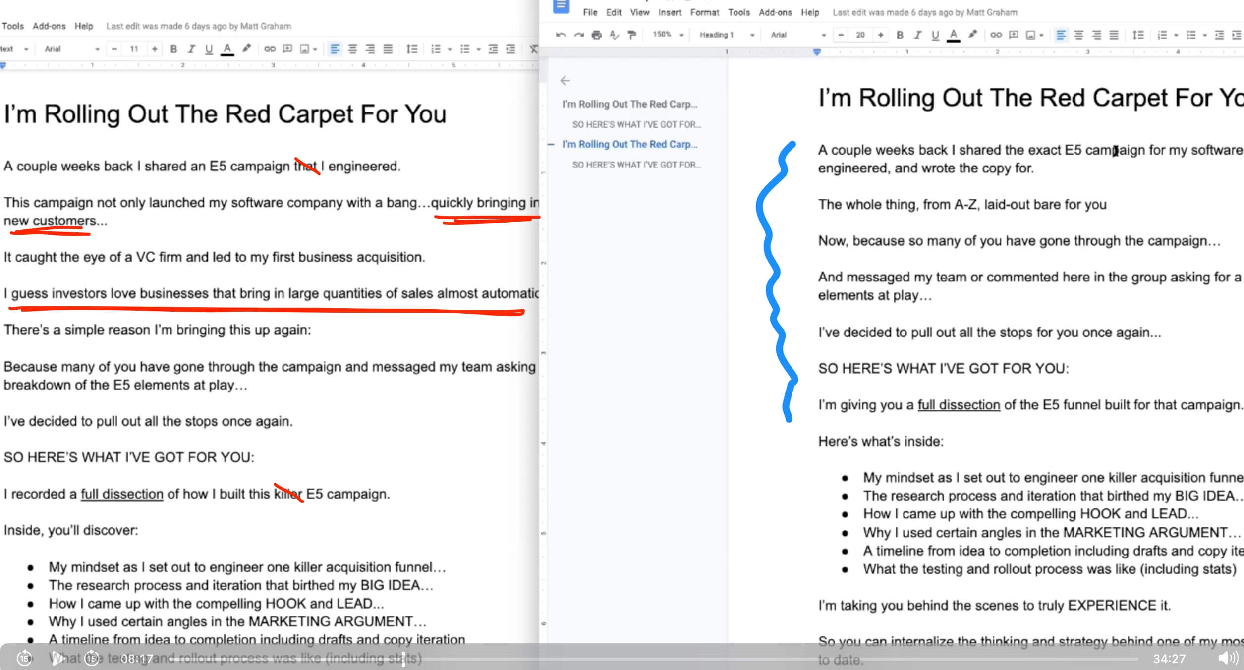Open the Edit menu
Screen dimensions: 1244x670
(614, 12)
